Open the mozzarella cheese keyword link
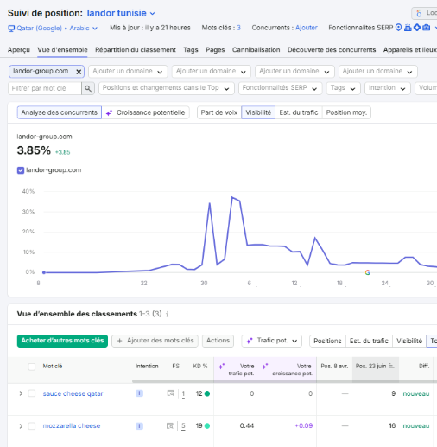The width and height of the screenshot is (437, 447). (x=72, y=426)
